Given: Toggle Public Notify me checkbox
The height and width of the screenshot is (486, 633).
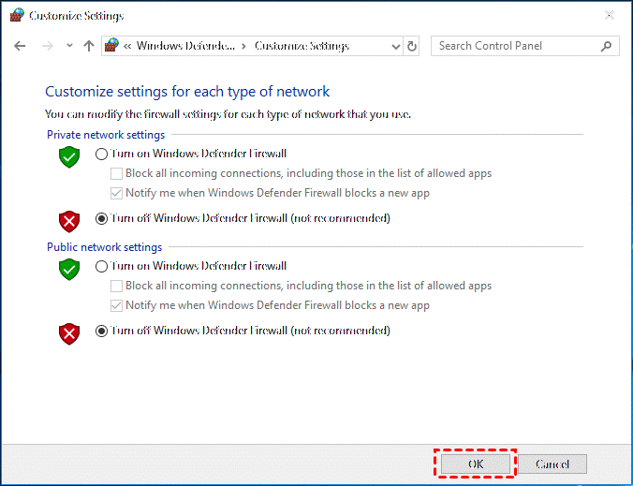Looking at the screenshot, I should (x=117, y=305).
